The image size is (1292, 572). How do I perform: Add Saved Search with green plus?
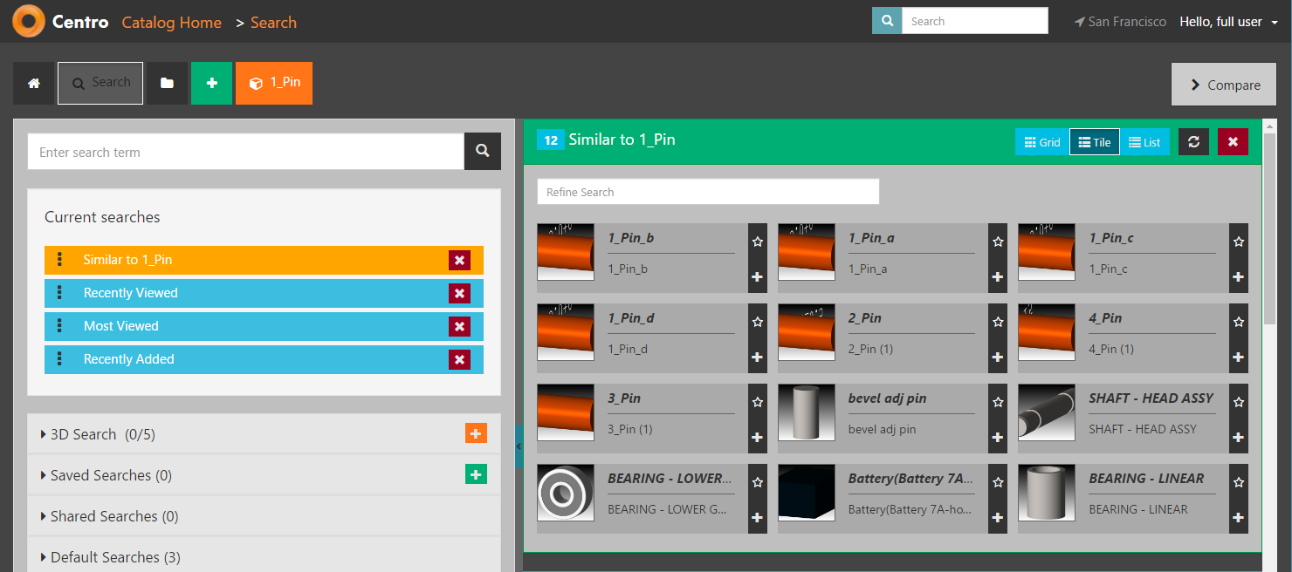pos(476,474)
